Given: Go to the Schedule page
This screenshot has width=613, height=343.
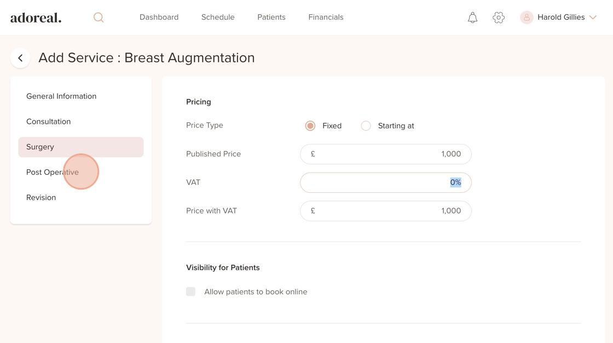Looking at the screenshot, I should (x=218, y=18).
